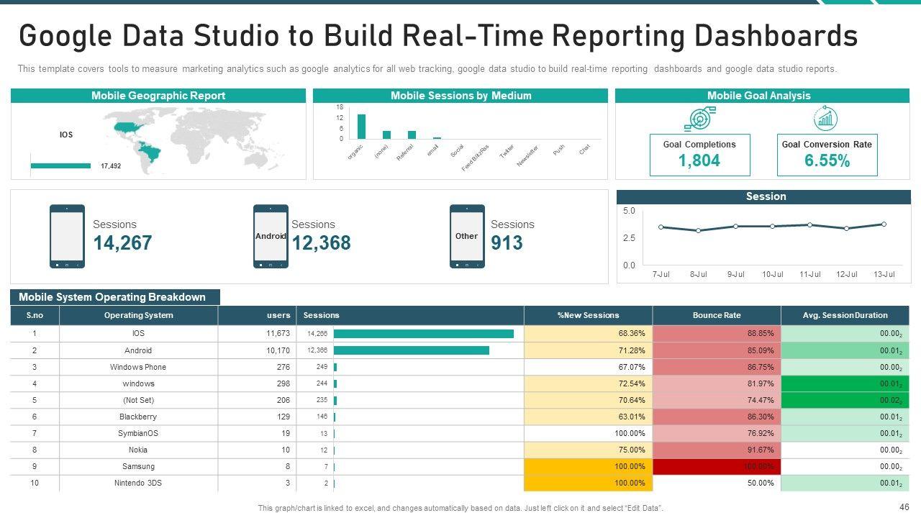Open the Mobile Sessions by Medium header
921x518 pixels.
(460, 96)
